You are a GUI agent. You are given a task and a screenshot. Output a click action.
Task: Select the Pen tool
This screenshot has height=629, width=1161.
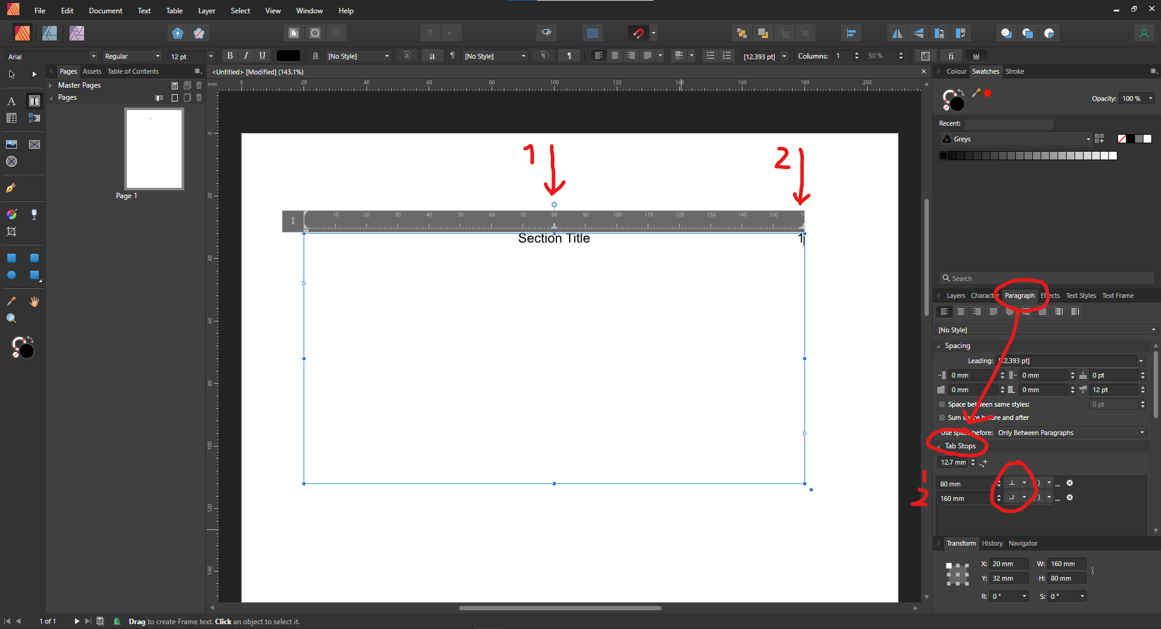(x=10, y=189)
